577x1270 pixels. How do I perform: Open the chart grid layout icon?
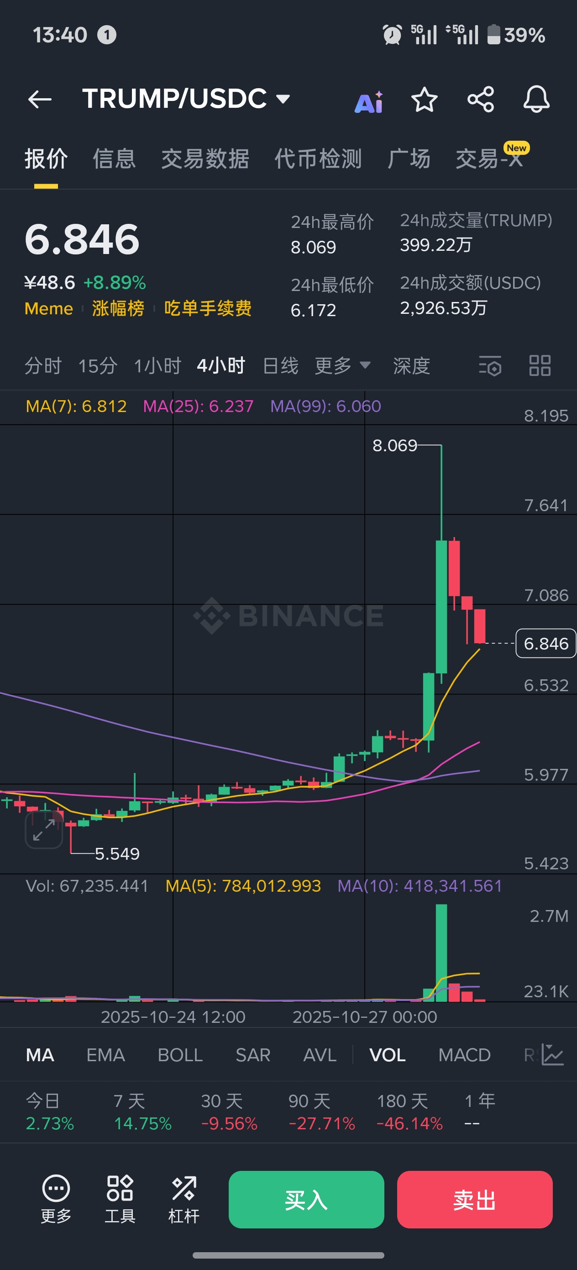540,366
